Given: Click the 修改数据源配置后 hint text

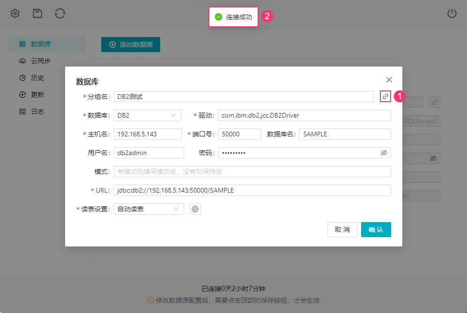Looking at the screenshot, I should (237, 300).
